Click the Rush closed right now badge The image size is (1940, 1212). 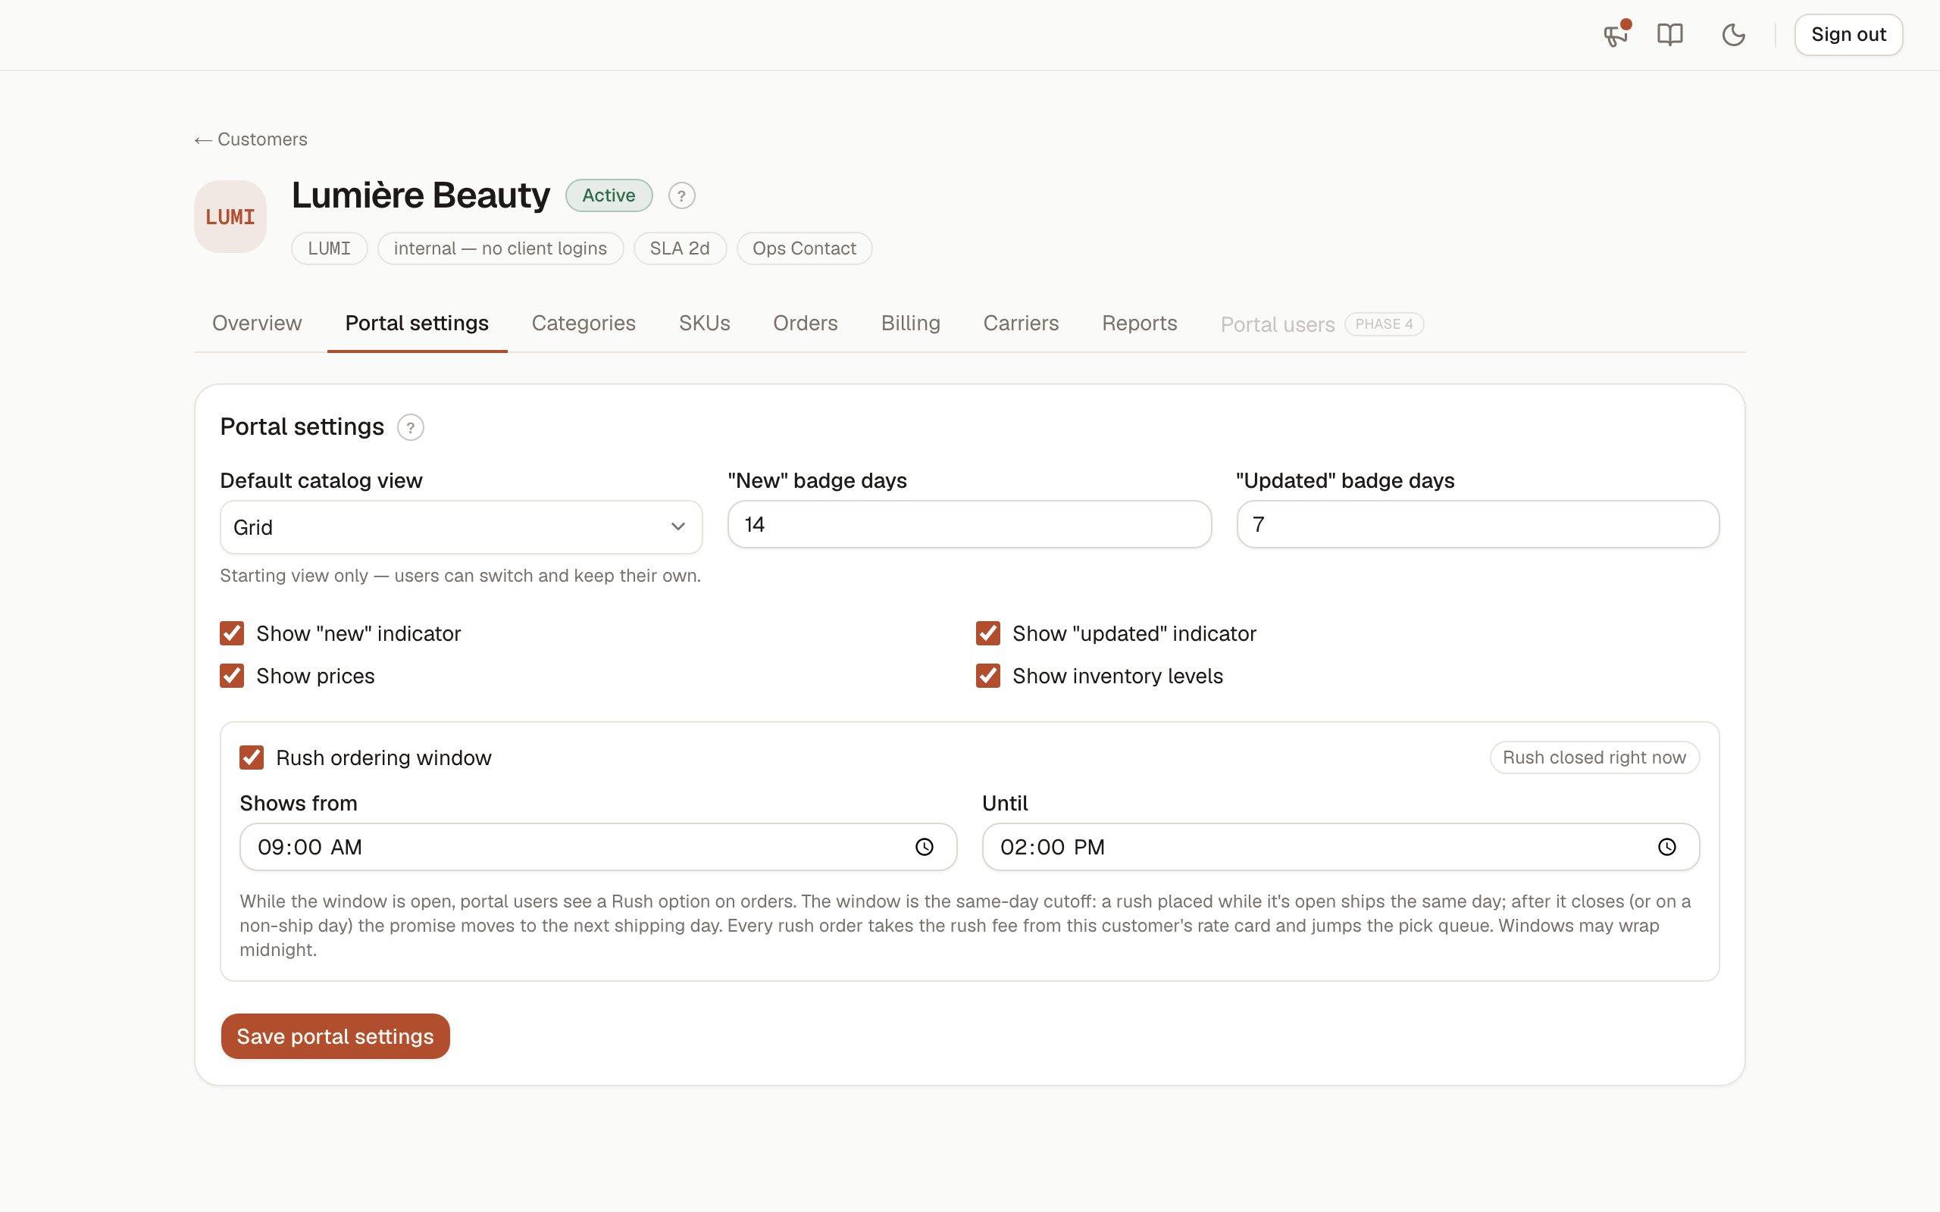pyautogui.click(x=1594, y=757)
